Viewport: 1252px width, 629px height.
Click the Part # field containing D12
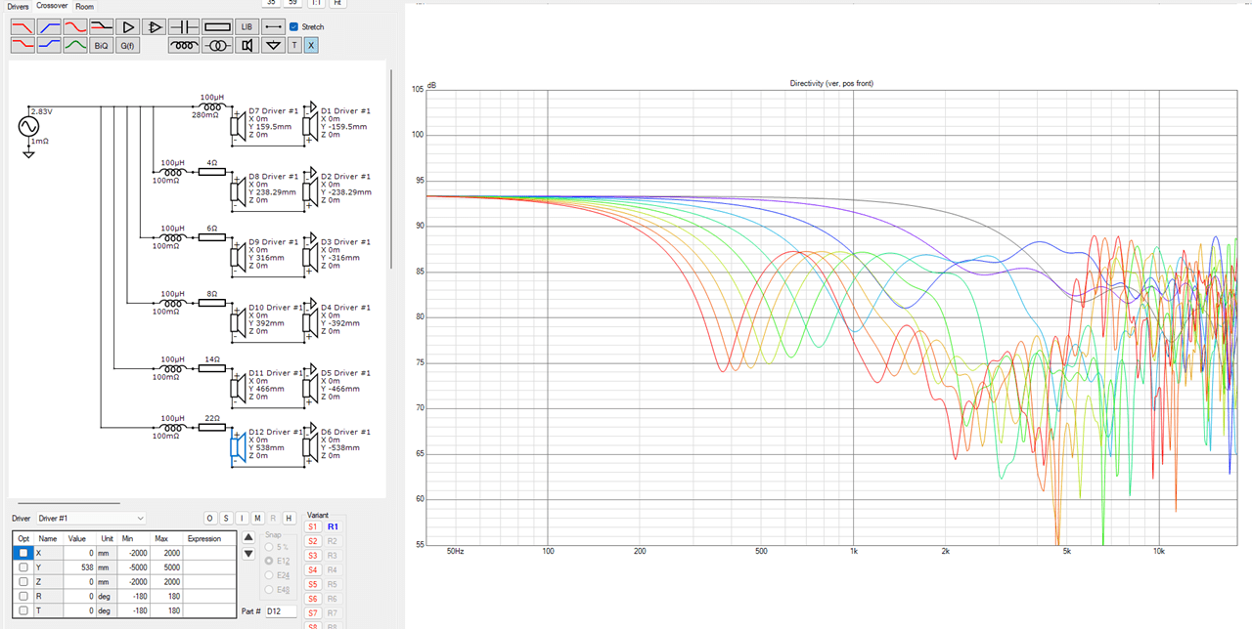(282, 611)
